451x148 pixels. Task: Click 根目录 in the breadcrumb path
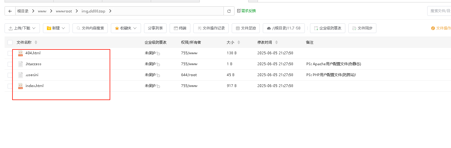tap(23, 11)
